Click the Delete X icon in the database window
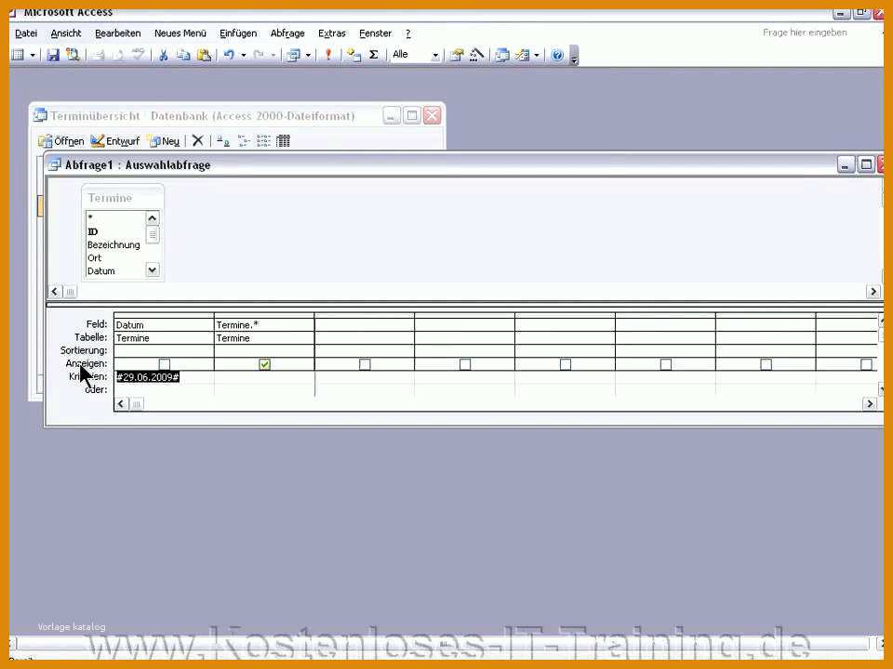Viewport: 893px width, 669px height. click(197, 140)
